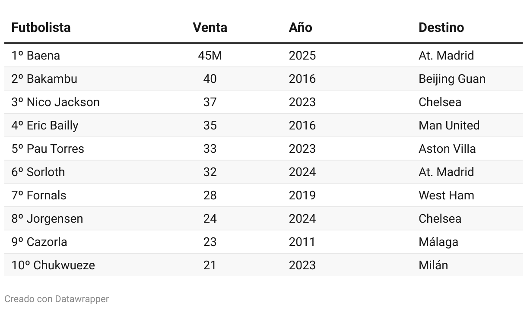Click the Destino column header

[x=441, y=28]
